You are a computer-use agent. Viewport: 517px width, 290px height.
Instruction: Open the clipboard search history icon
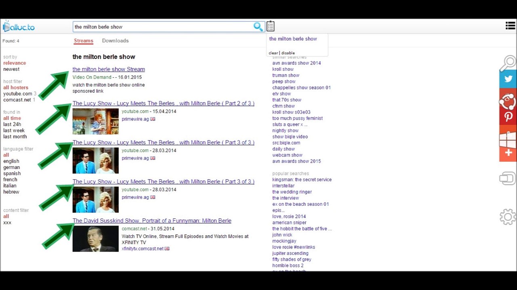(271, 26)
